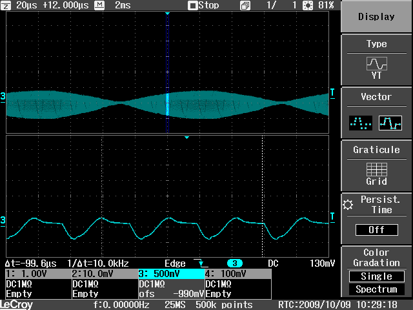This screenshot has height=310, width=413.
Task: Click the 130mV trigger level value
Action: point(323,263)
